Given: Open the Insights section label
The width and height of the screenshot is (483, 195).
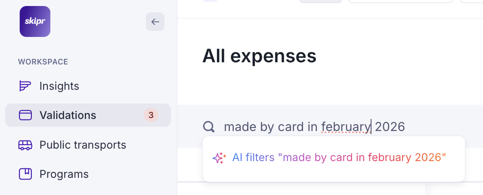Looking at the screenshot, I should 59,86.
